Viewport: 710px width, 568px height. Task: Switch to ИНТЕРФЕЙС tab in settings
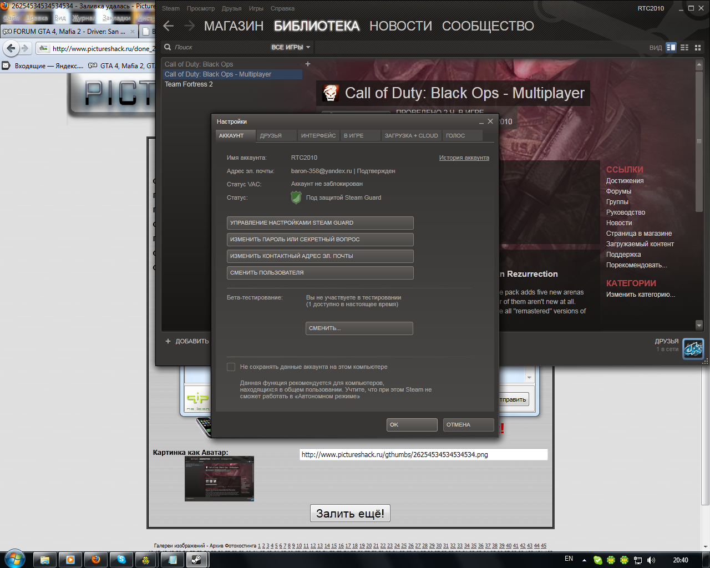[x=318, y=135]
